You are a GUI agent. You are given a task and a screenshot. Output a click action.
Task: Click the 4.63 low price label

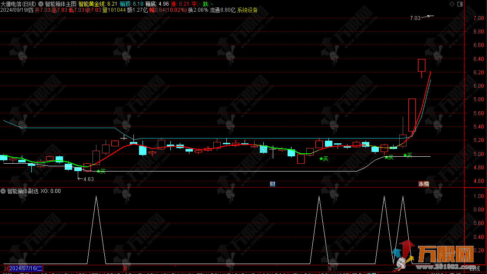point(89,179)
